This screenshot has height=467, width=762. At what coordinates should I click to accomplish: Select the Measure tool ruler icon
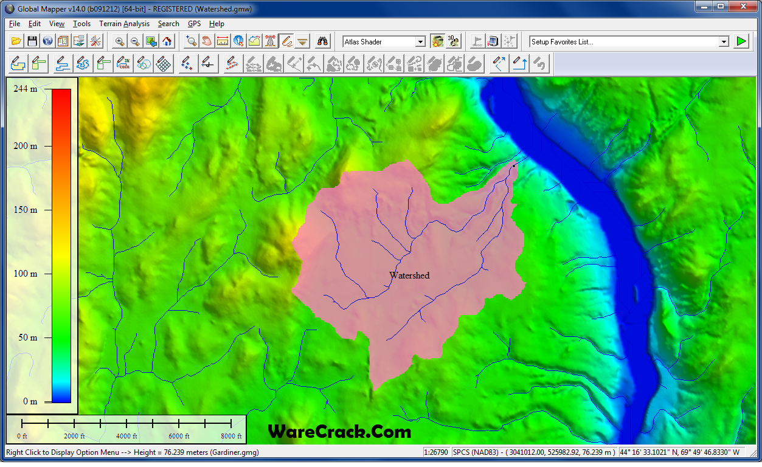(223, 41)
